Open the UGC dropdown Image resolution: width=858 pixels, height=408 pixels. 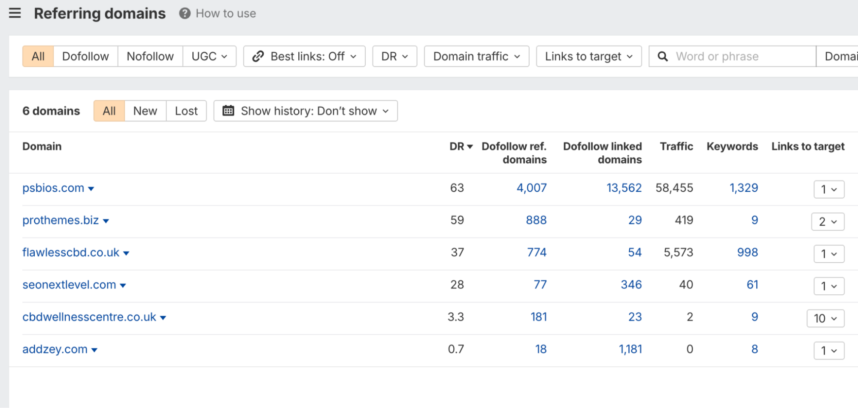209,56
